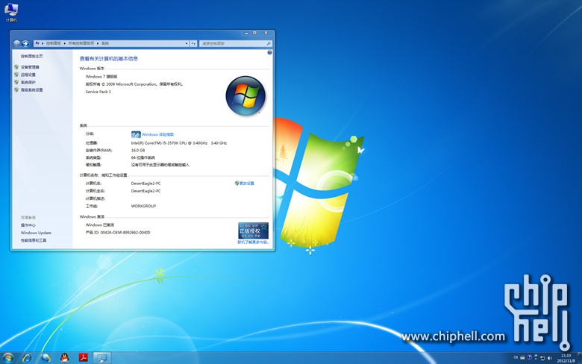582x364 pixels.
Task: Launch Internet Explorer from the taskbar
Action: click(x=27, y=358)
